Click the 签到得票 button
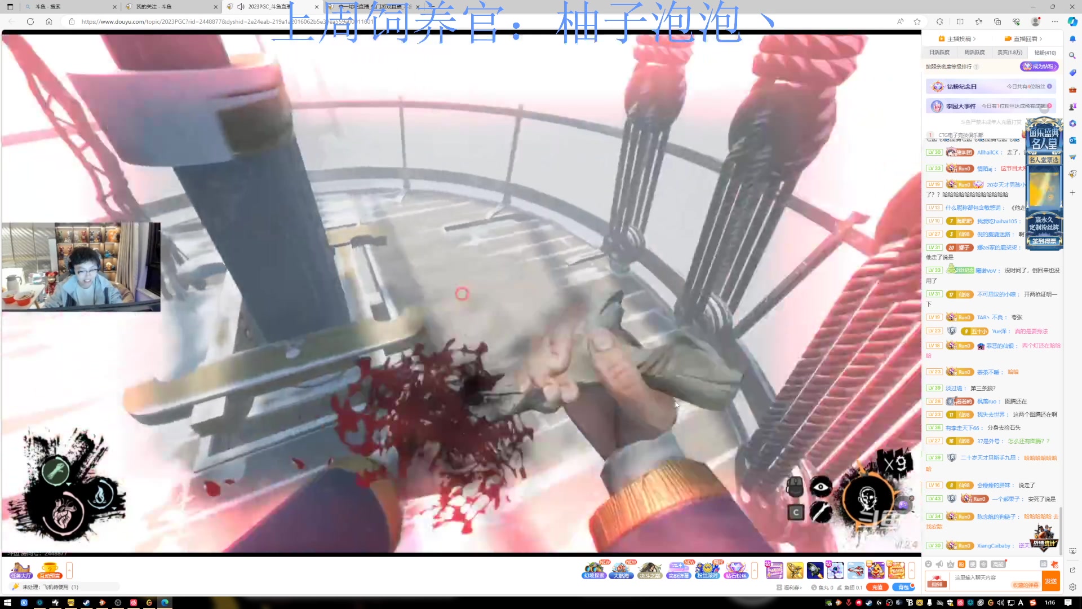Screen dimensions: 1082x609 coord(1044,241)
